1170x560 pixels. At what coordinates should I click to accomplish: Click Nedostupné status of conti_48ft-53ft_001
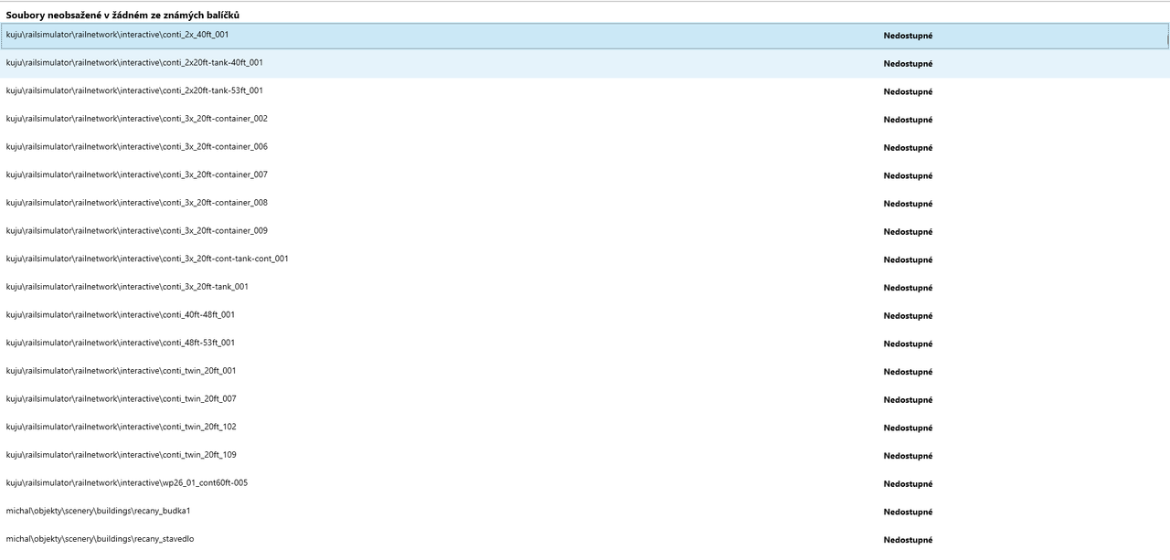click(x=908, y=344)
